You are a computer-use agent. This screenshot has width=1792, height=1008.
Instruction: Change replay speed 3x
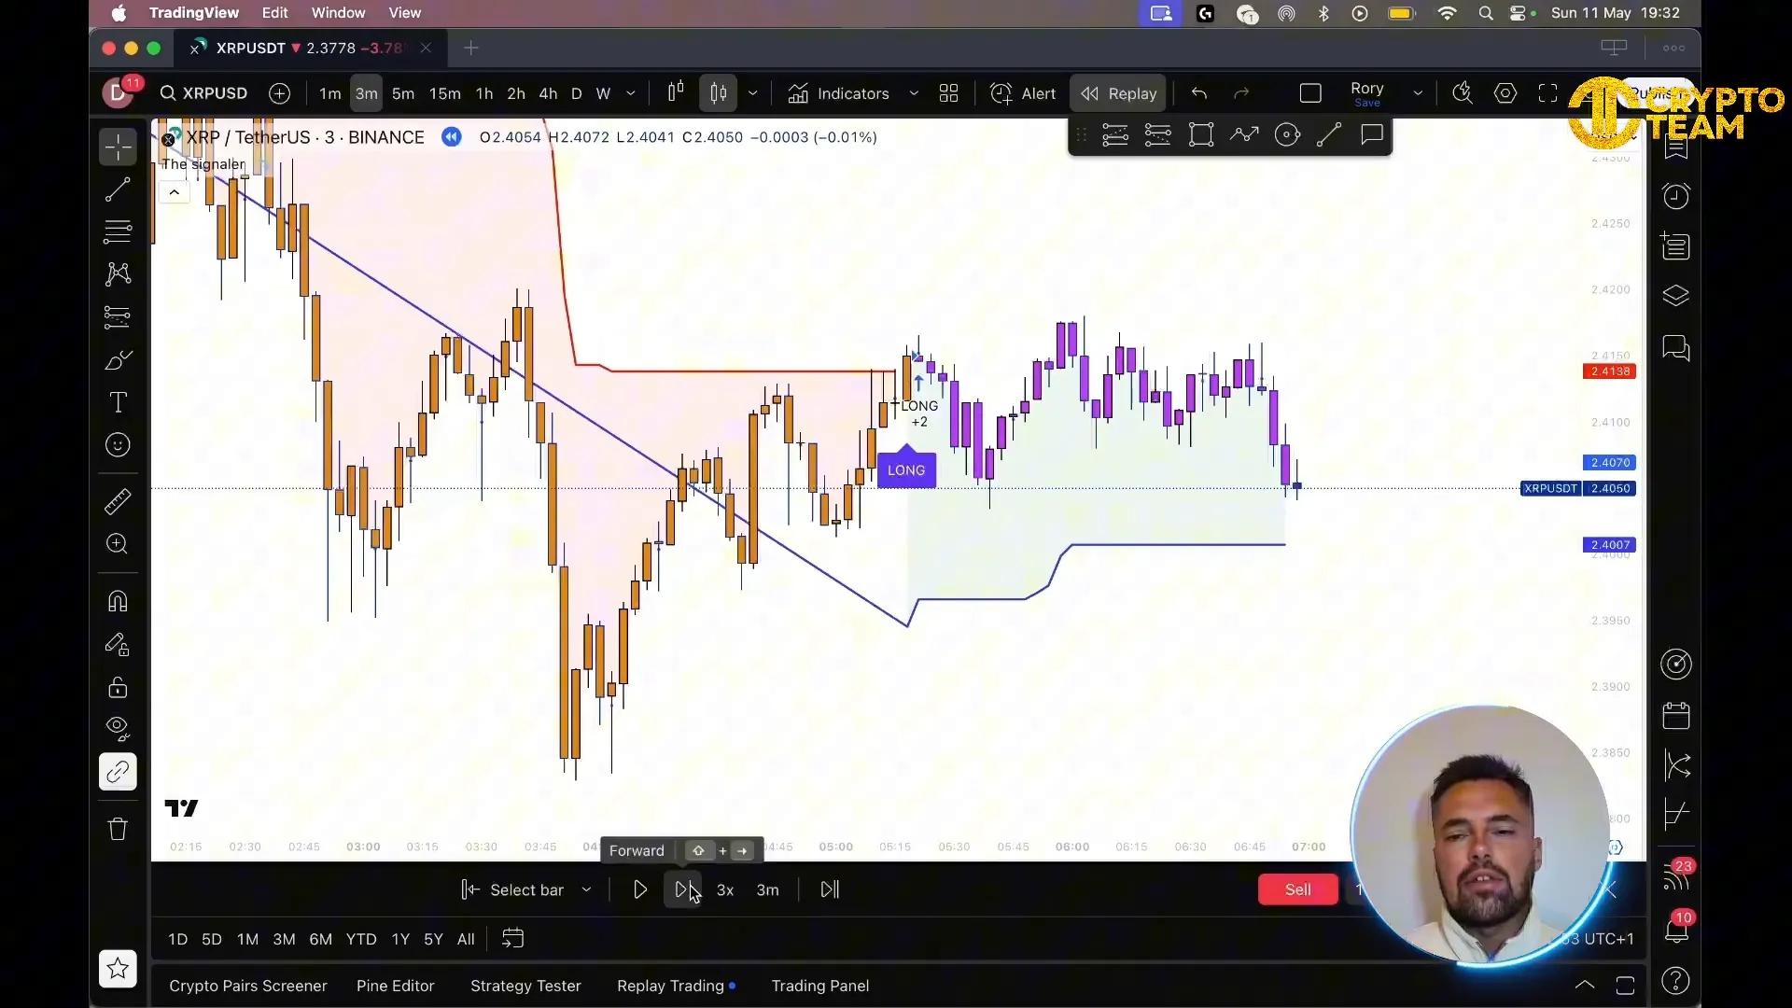[725, 889]
